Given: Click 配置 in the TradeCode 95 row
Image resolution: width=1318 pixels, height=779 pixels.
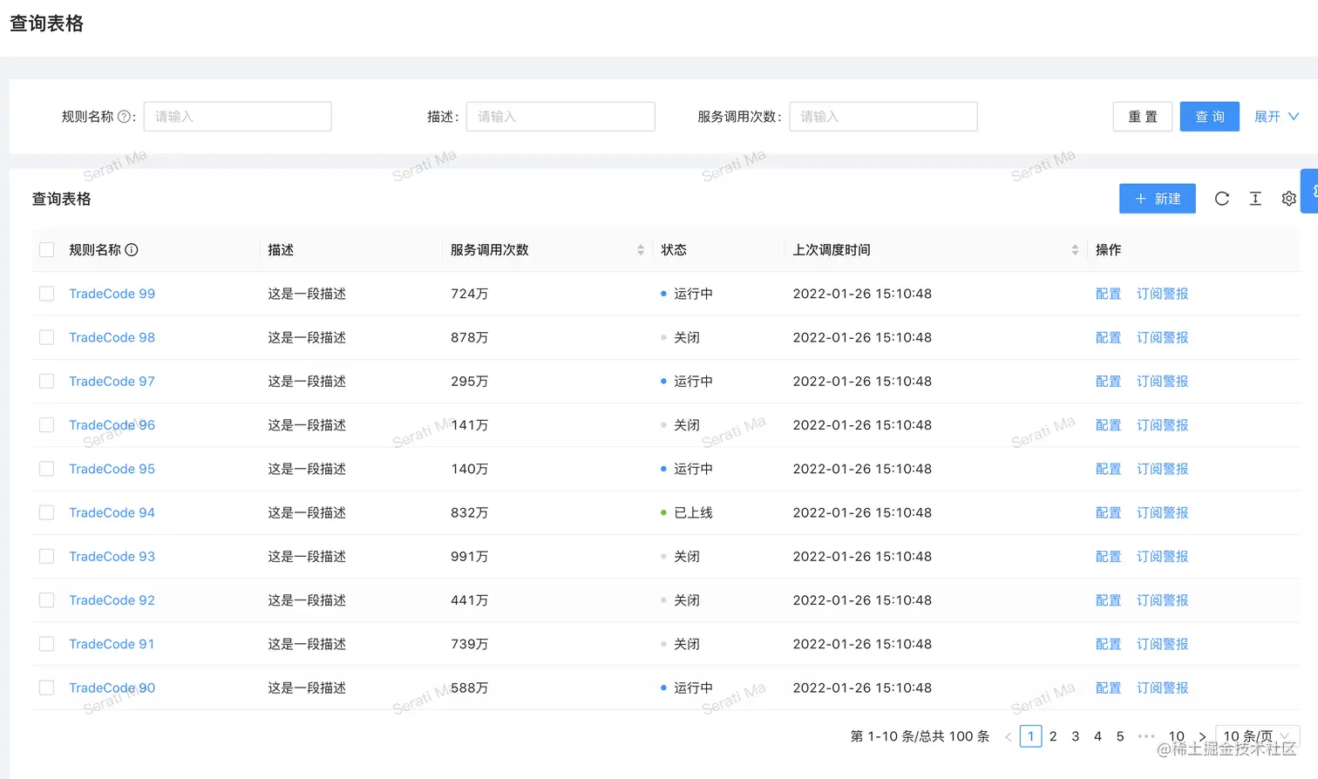Looking at the screenshot, I should 1108,469.
